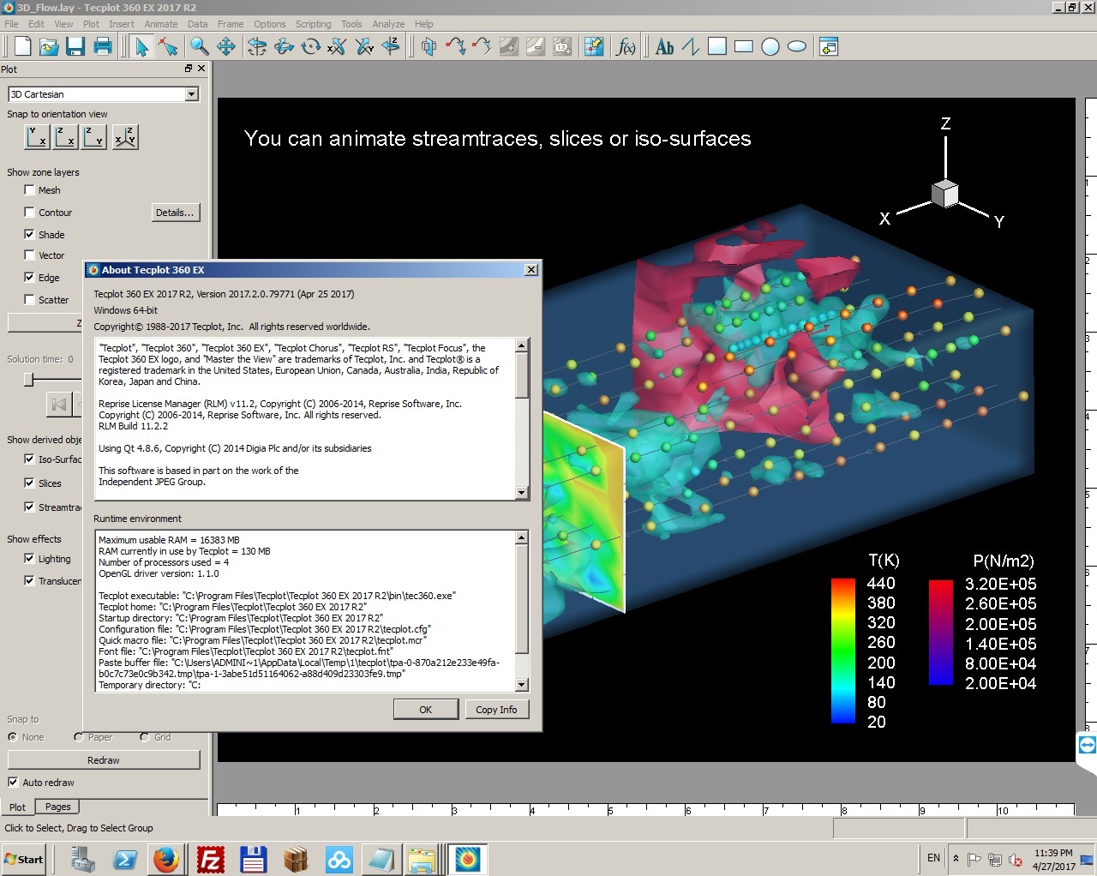The image size is (1097, 876).
Task: Open the Plot menu
Action: 91,24
